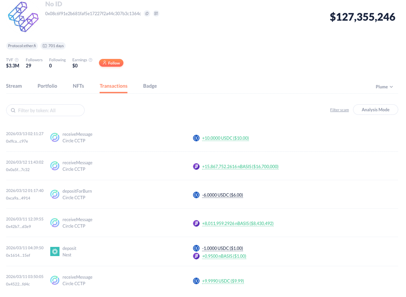This screenshot has width=406, height=297.
Task: Open the +0.9500 nBASIS ($1.00) amount link
Action: pos(224,256)
